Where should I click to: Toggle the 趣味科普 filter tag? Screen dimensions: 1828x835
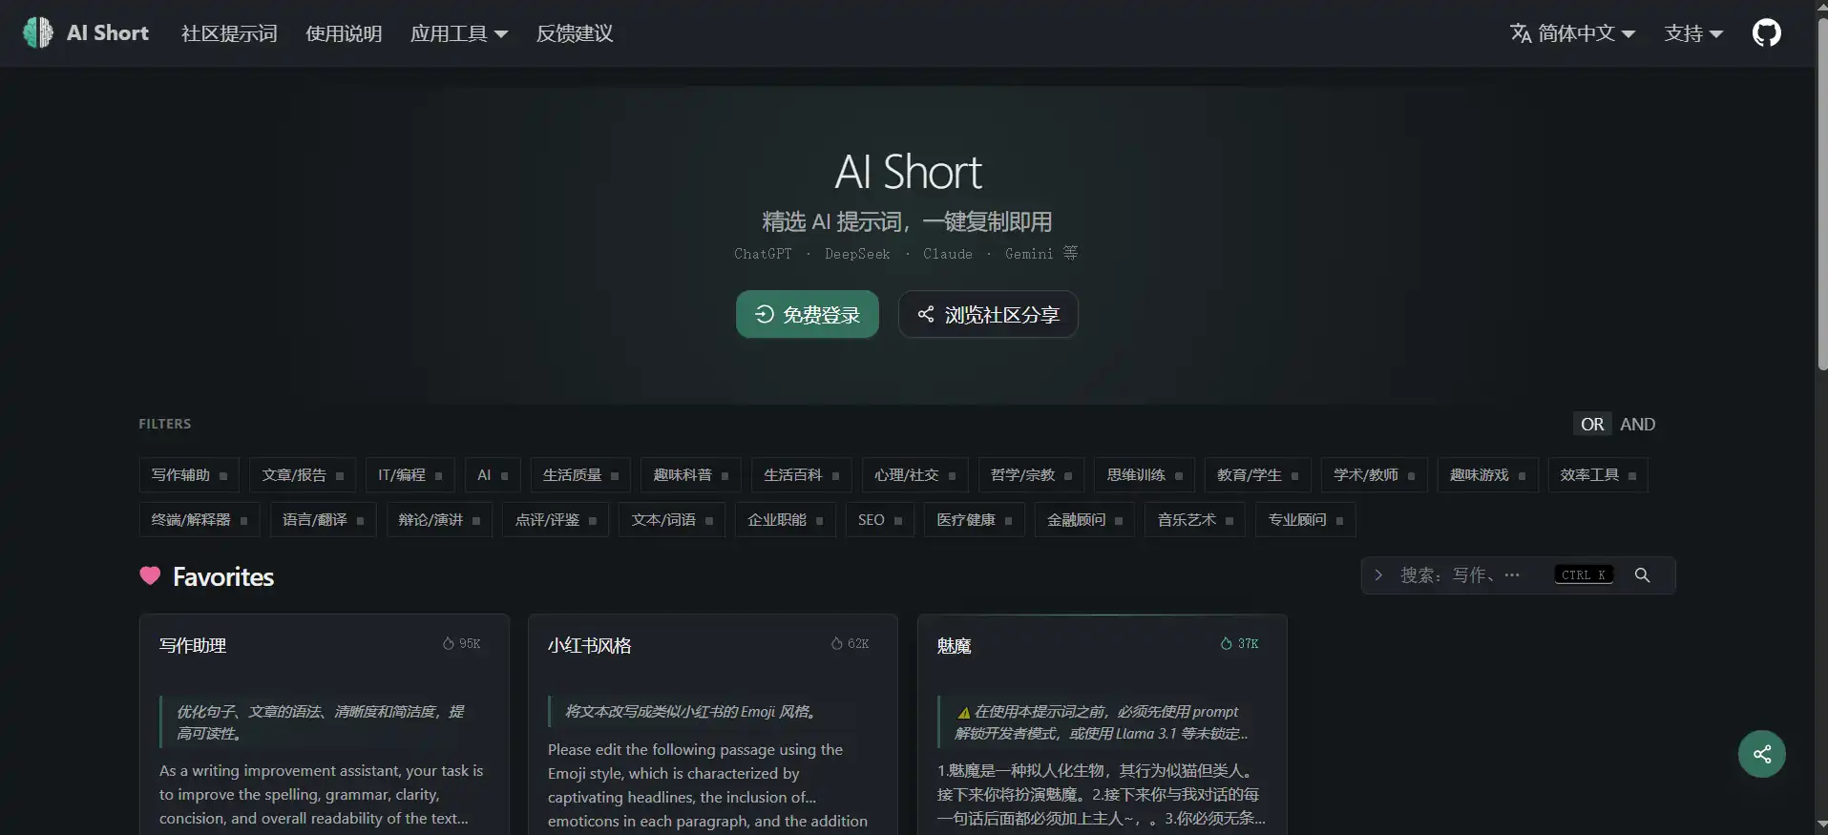pos(690,474)
